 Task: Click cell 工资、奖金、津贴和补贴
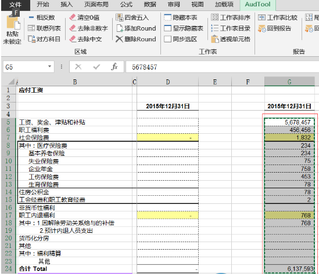click(74, 122)
